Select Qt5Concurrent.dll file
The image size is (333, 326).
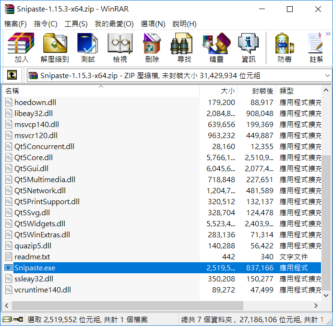click(x=44, y=147)
